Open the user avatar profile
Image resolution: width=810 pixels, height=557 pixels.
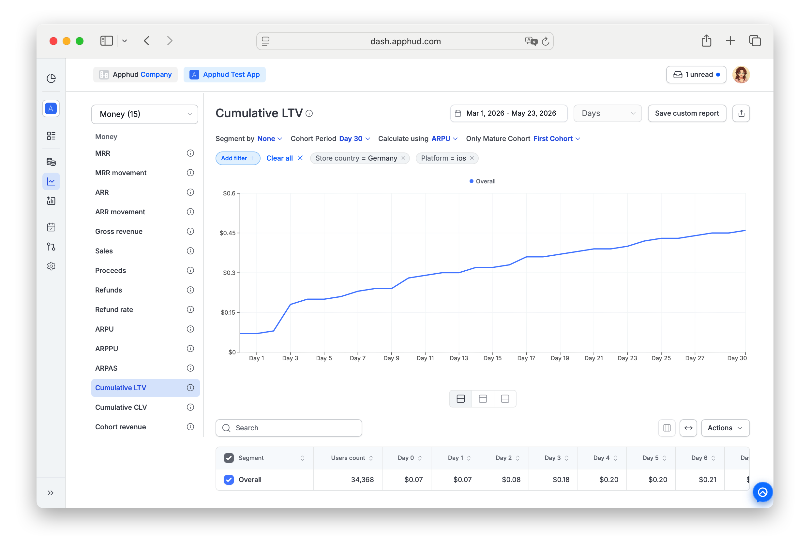[741, 74]
